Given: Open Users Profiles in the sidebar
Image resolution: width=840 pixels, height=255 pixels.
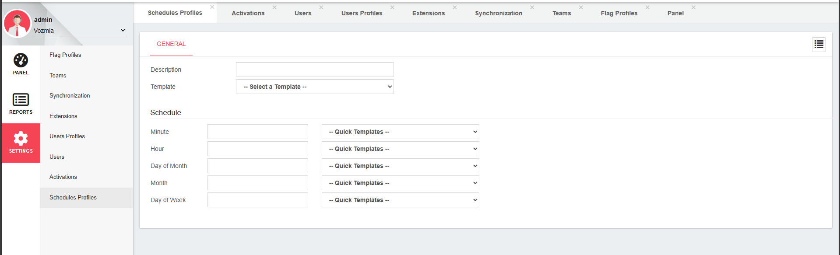Looking at the screenshot, I should pos(67,136).
